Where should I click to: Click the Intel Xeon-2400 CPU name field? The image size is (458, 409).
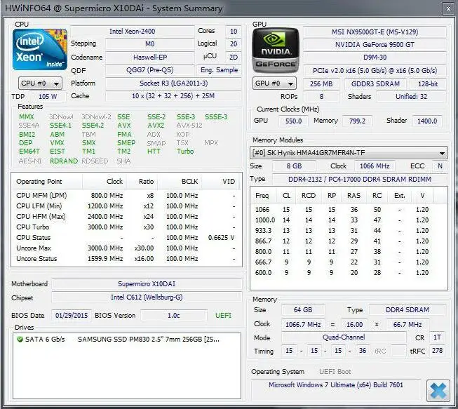coord(133,32)
